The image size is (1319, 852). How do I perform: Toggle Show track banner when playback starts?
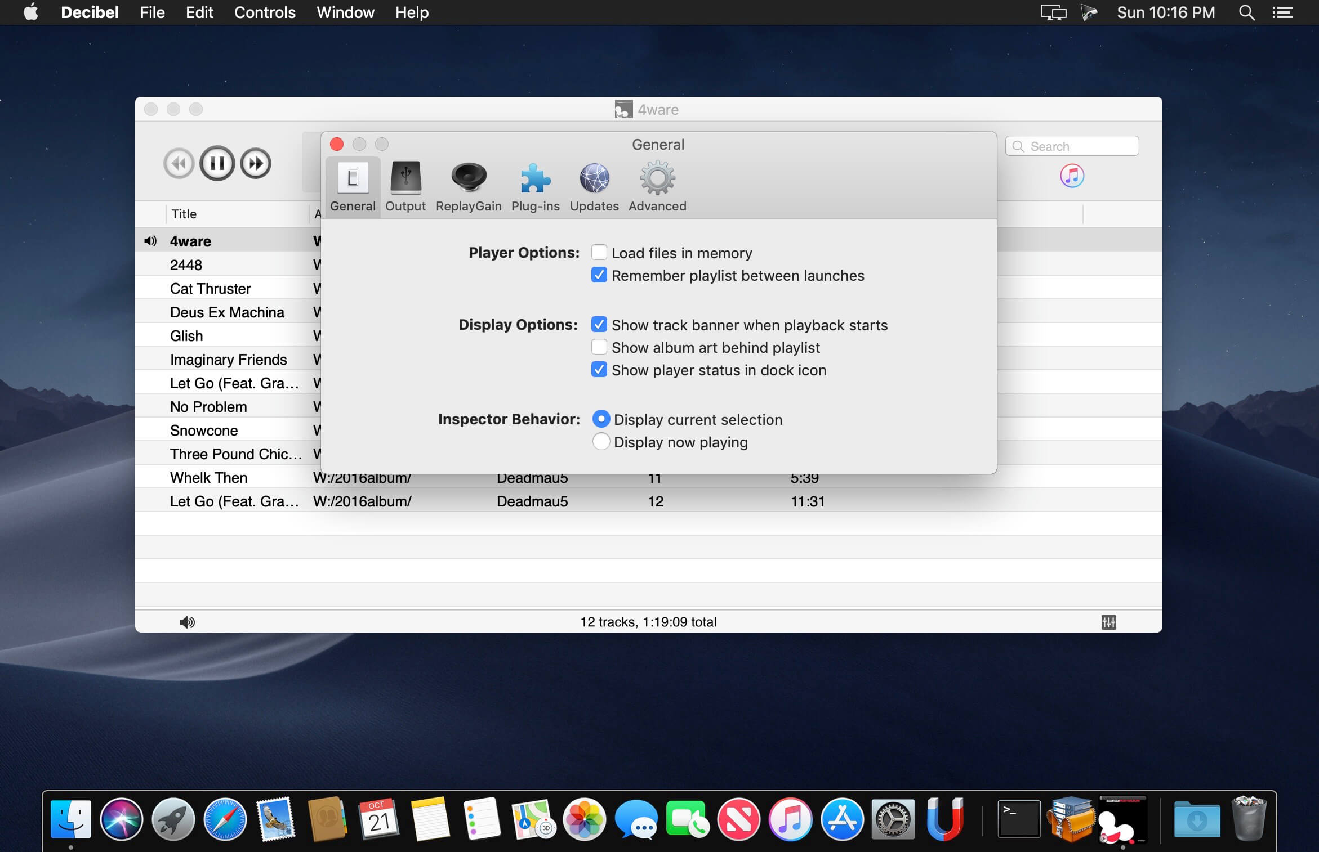coord(599,325)
